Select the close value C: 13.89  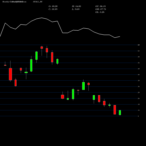pos(53,9)
